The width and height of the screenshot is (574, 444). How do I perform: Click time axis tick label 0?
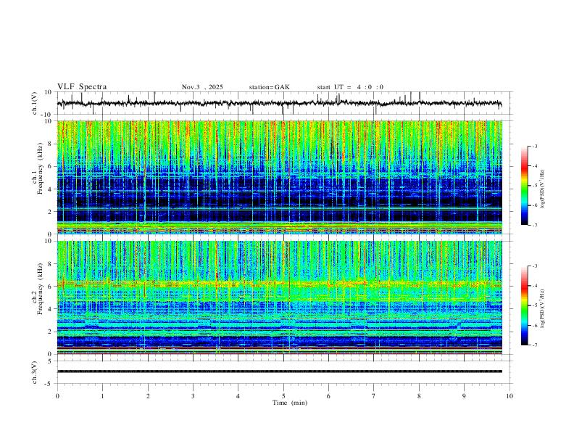click(x=57, y=396)
